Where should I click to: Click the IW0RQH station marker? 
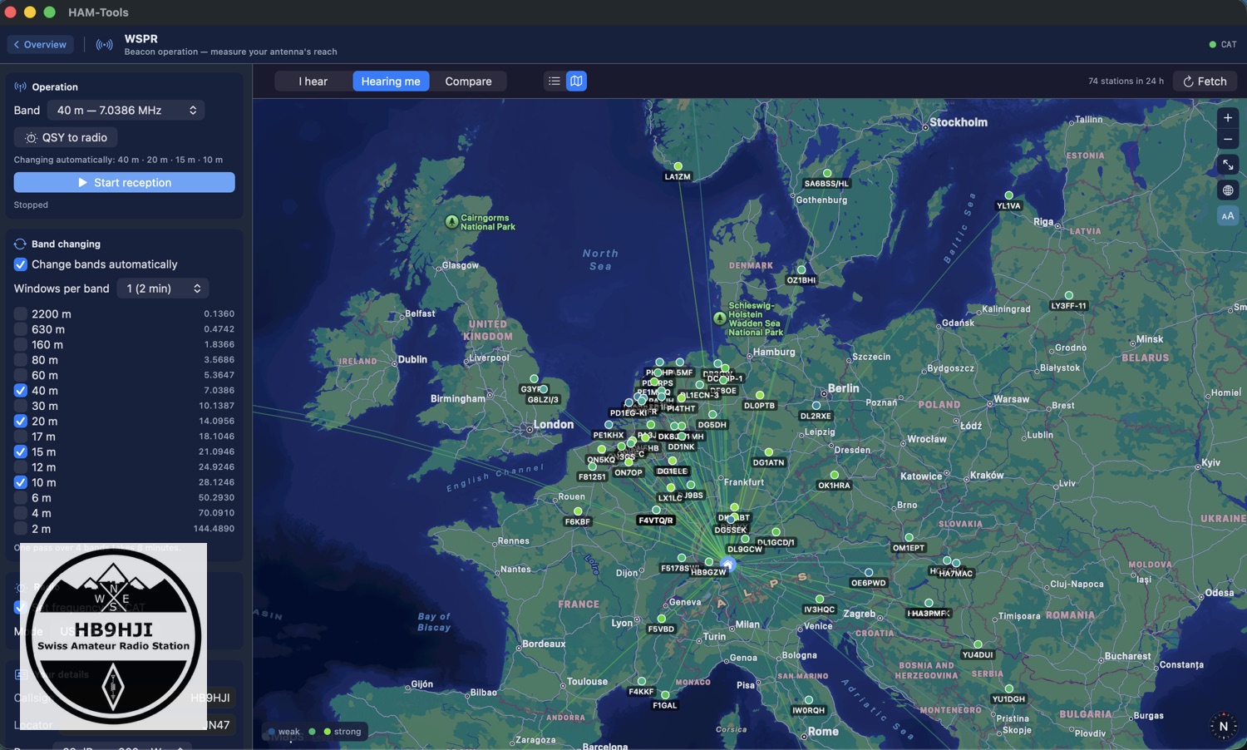808,701
